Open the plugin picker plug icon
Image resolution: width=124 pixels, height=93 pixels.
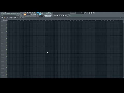[65, 16]
